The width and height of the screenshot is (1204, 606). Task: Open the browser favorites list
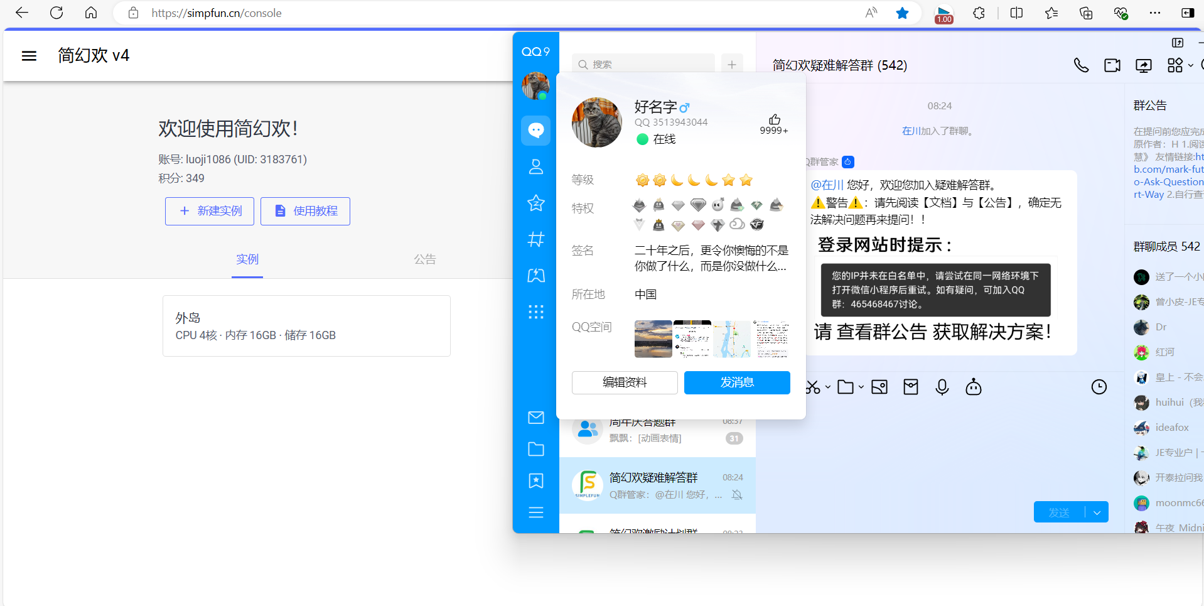point(1051,13)
